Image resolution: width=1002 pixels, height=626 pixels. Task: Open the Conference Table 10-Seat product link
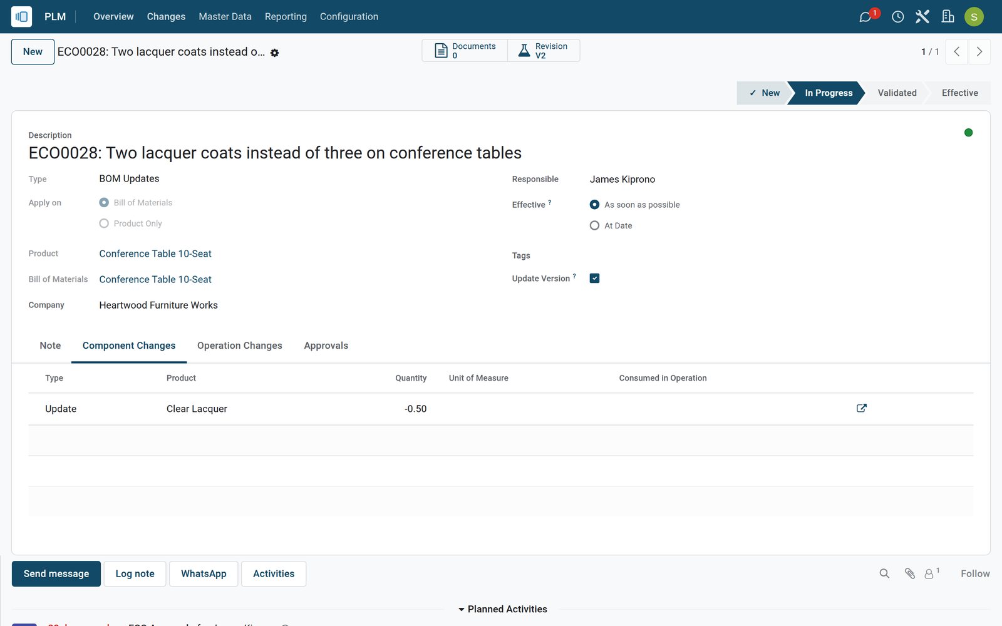coord(155,254)
